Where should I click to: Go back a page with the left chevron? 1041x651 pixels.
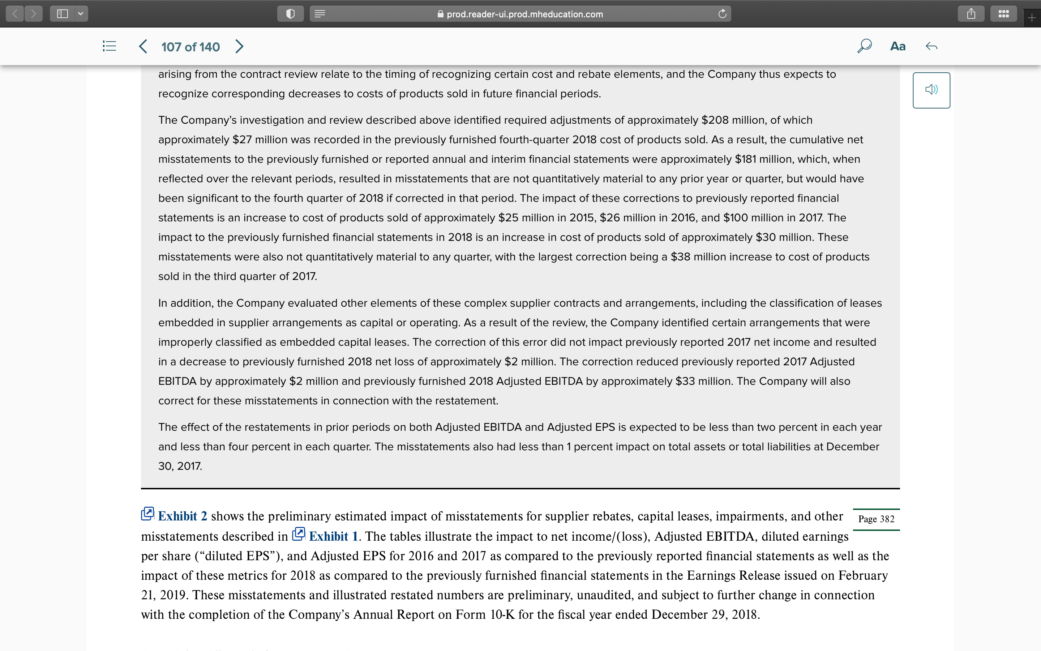click(x=142, y=46)
